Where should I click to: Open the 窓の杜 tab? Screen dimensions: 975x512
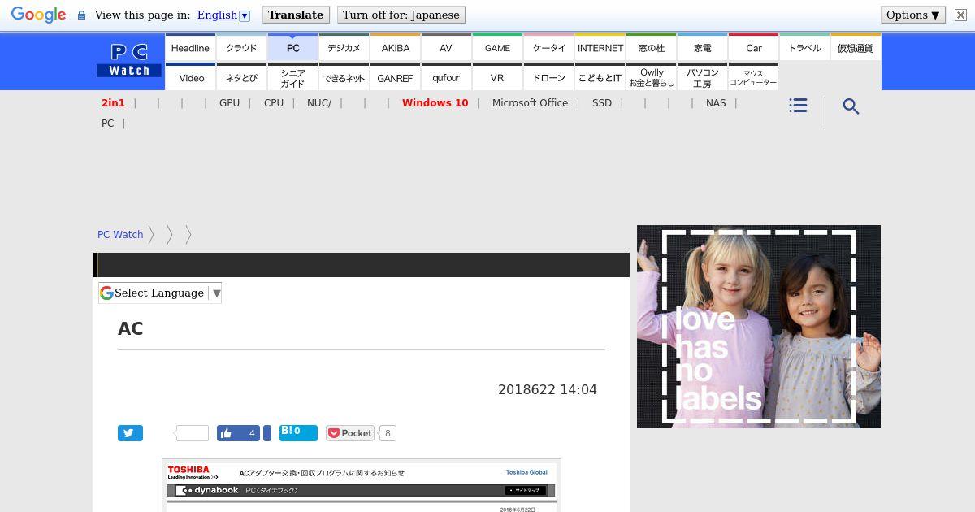pyautogui.click(x=651, y=48)
